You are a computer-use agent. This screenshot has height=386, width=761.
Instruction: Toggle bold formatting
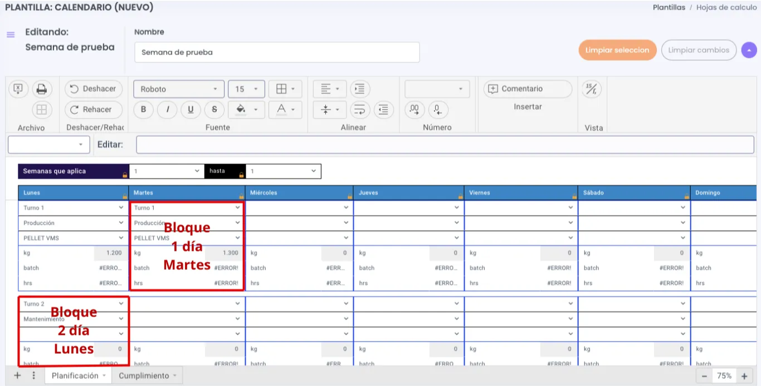[144, 110]
